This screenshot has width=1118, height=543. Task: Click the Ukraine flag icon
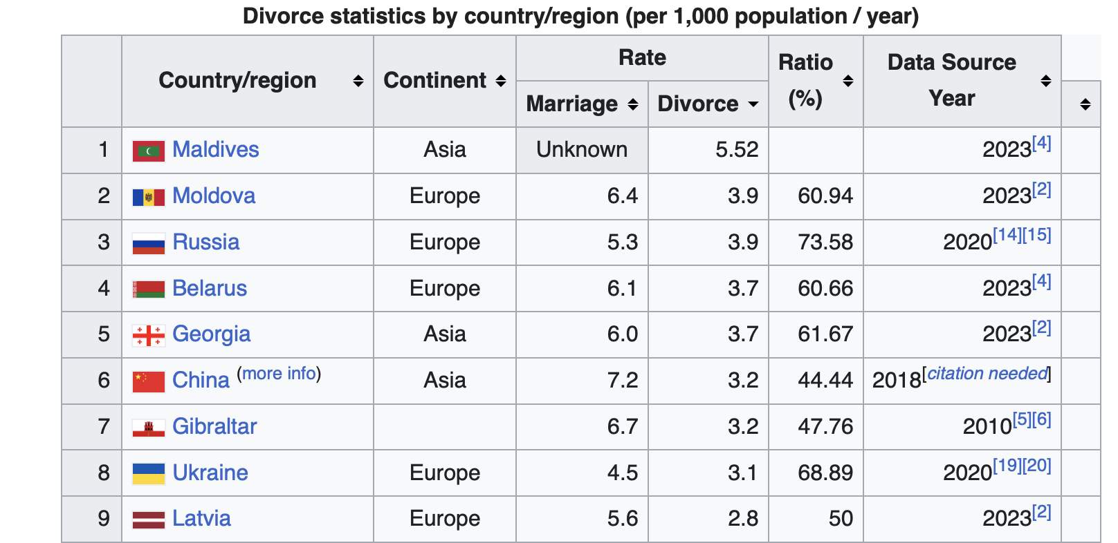(148, 474)
